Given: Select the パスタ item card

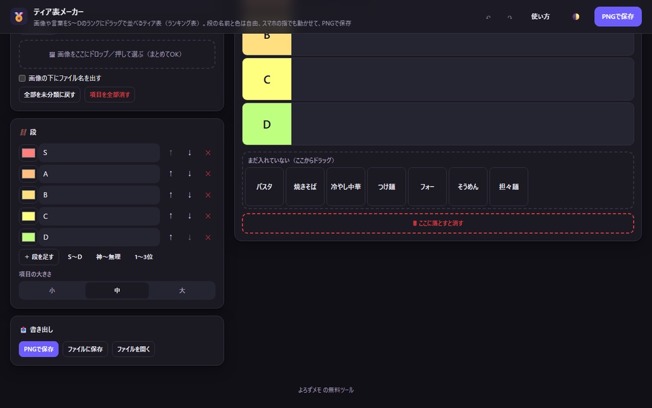Looking at the screenshot, I should click(x=264, y=187).
